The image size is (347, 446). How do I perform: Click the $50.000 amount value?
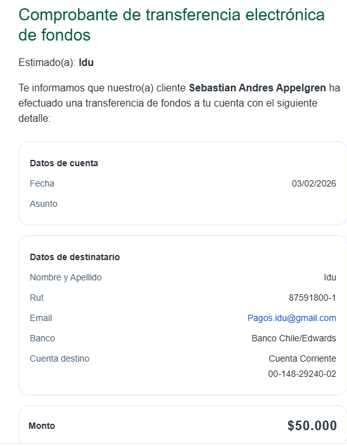[312, 426]
